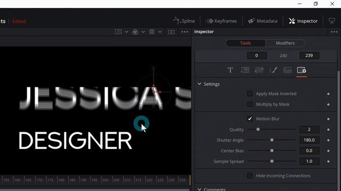Toggle the Inspector panel button

(303, 21)
